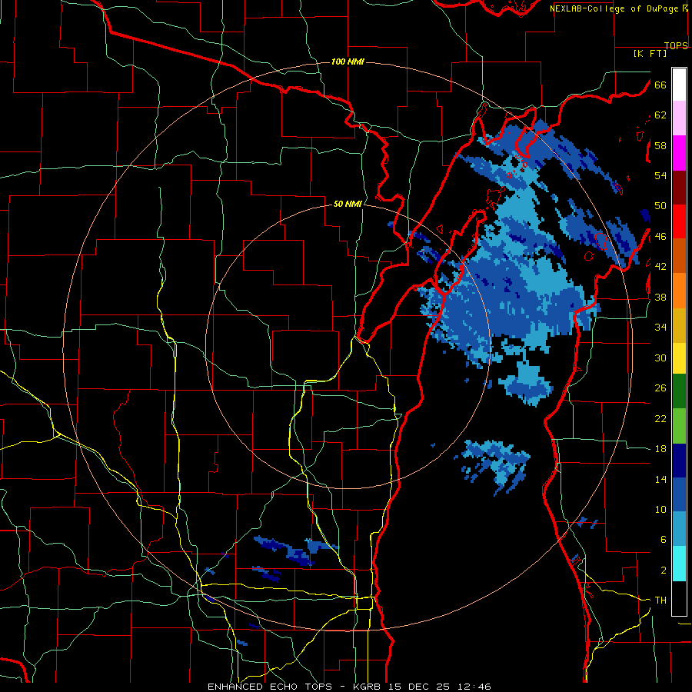The height and width of the screenshot is (692, 692).
Task: Click the legend value "6"
Action: (664, 540)
